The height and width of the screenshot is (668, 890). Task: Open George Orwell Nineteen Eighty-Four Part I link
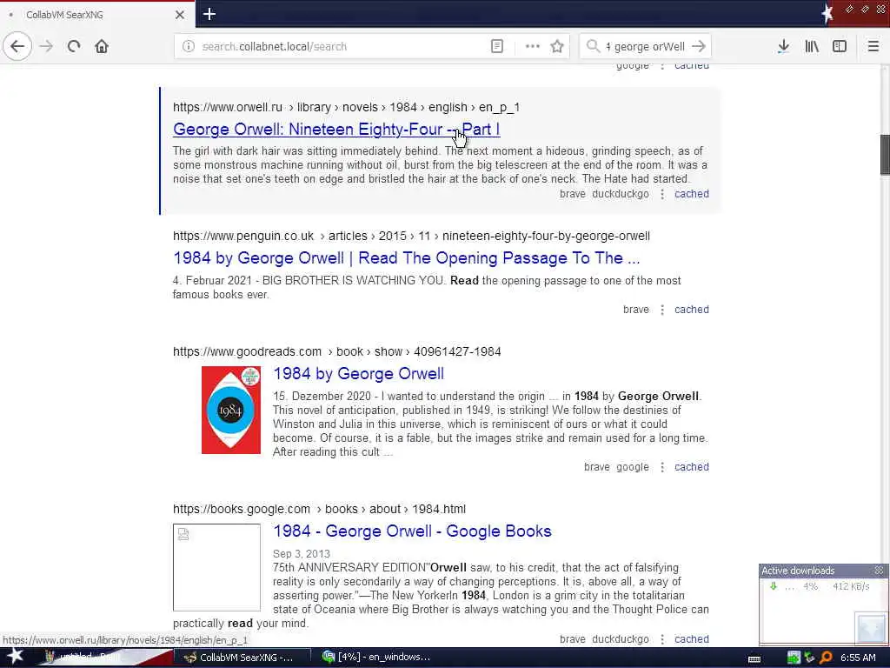(x=336, y=129)
